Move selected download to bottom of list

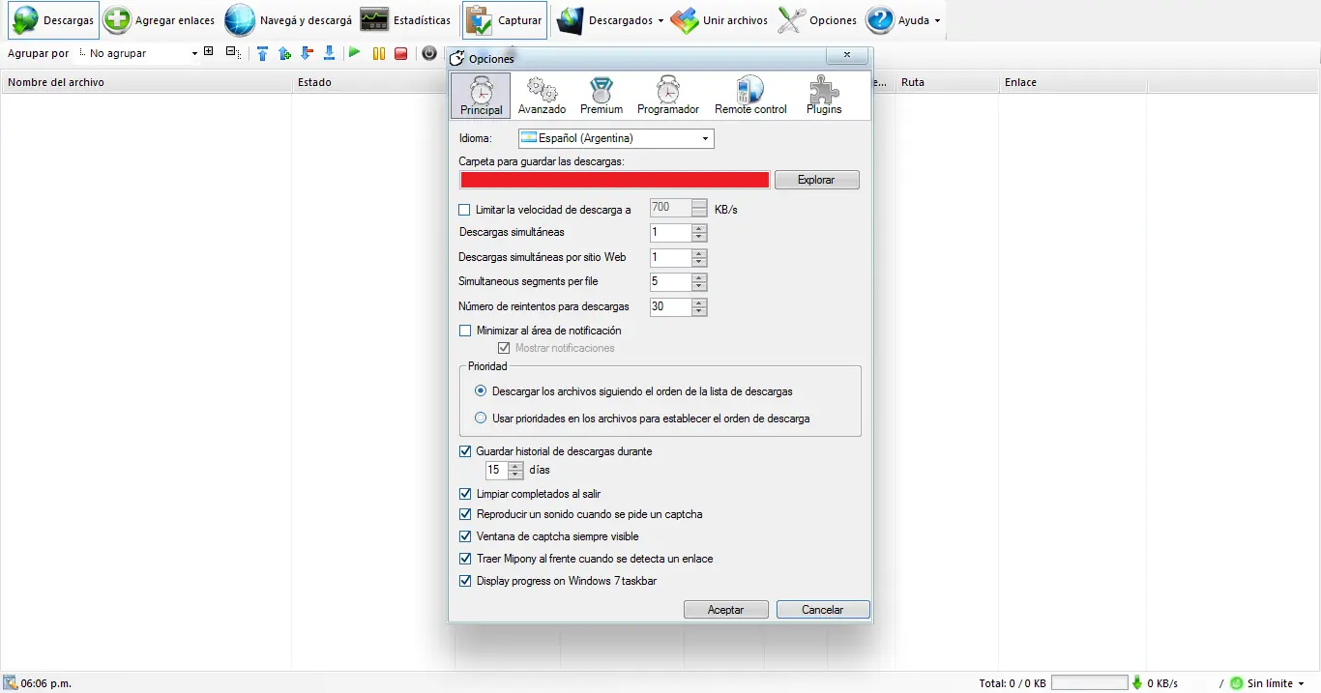[x=329, y=53]
